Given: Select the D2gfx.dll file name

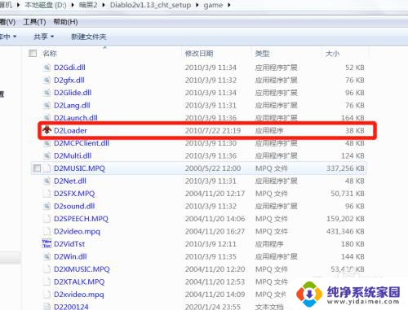Looking at the screenshot, I should 69,81.
